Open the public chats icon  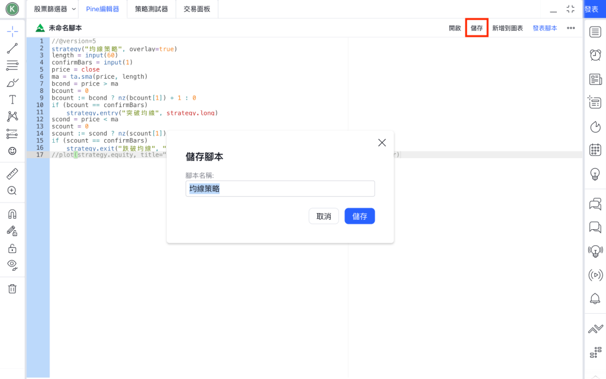595,204
